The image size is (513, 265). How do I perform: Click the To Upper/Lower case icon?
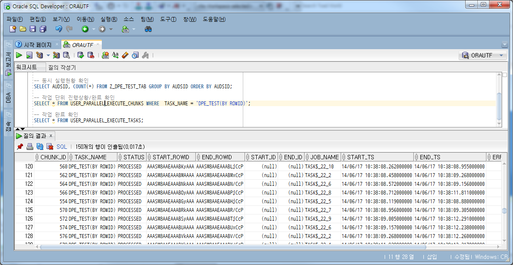point(115,55)
